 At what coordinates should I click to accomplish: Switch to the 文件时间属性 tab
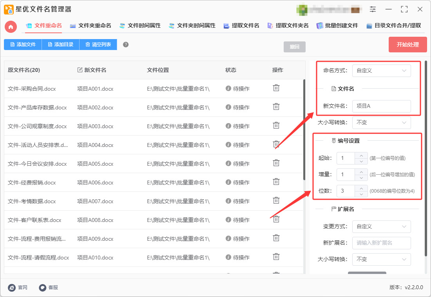pos(140,26)
